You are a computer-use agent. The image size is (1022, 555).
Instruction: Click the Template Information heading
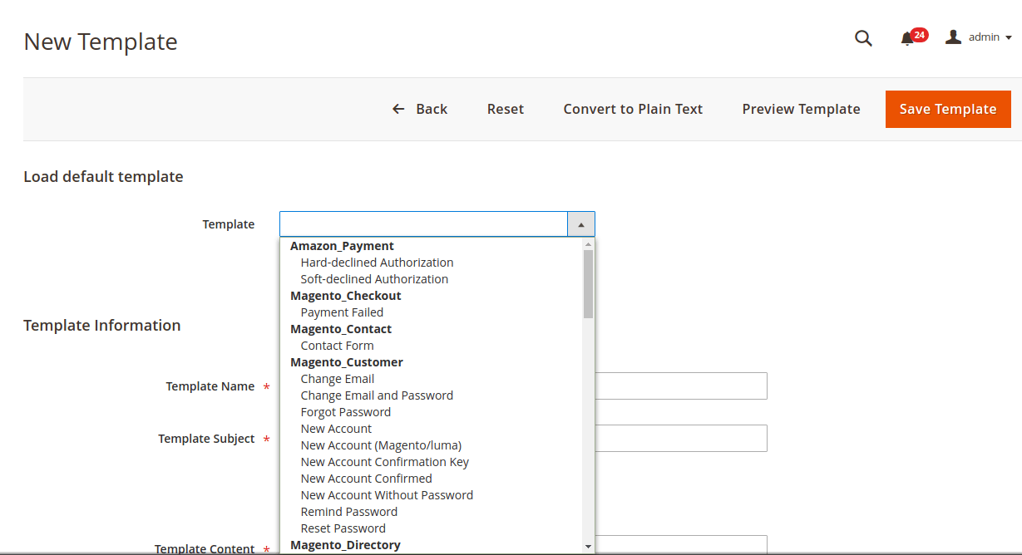pos(102,325)
